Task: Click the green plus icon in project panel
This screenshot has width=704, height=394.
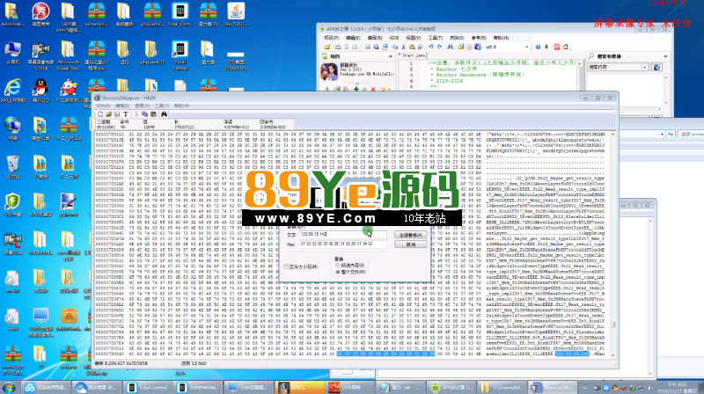Action: click(x=356, y=90)
